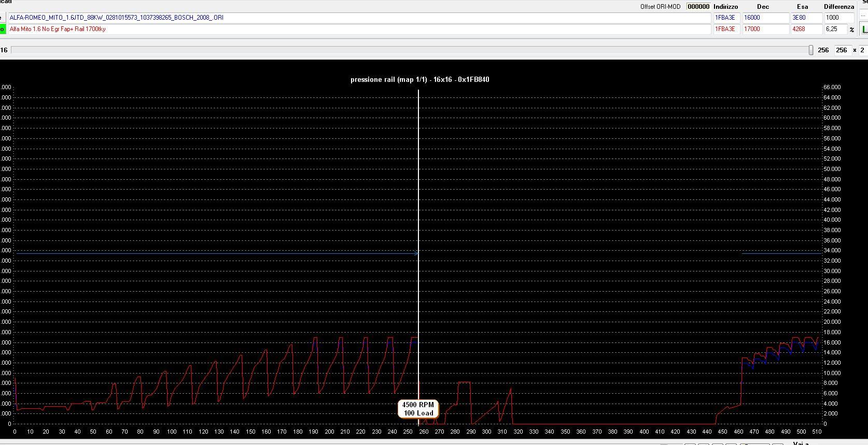Click the Offset ORI-MOD 000000 field
The width and height of the screenshot is (868, 445).
pos(698,7)
